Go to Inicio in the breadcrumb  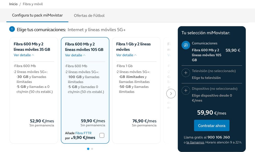[x=13, y=4]
